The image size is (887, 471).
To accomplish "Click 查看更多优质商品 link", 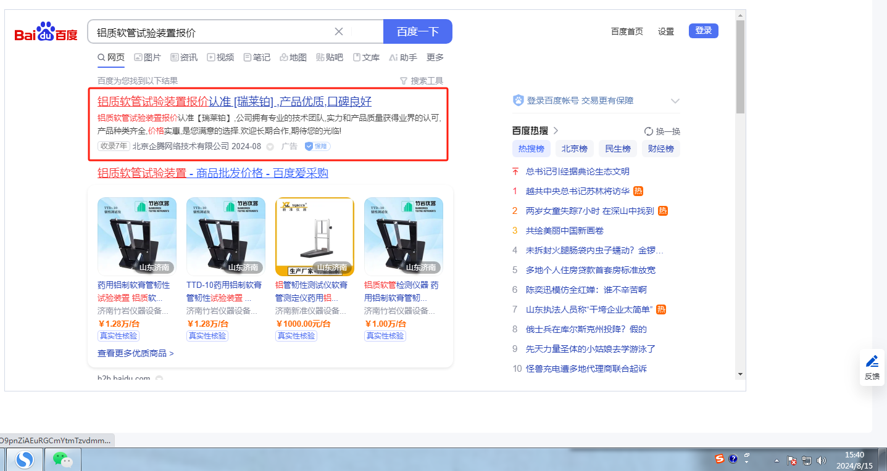I will [x=136, y=354].
